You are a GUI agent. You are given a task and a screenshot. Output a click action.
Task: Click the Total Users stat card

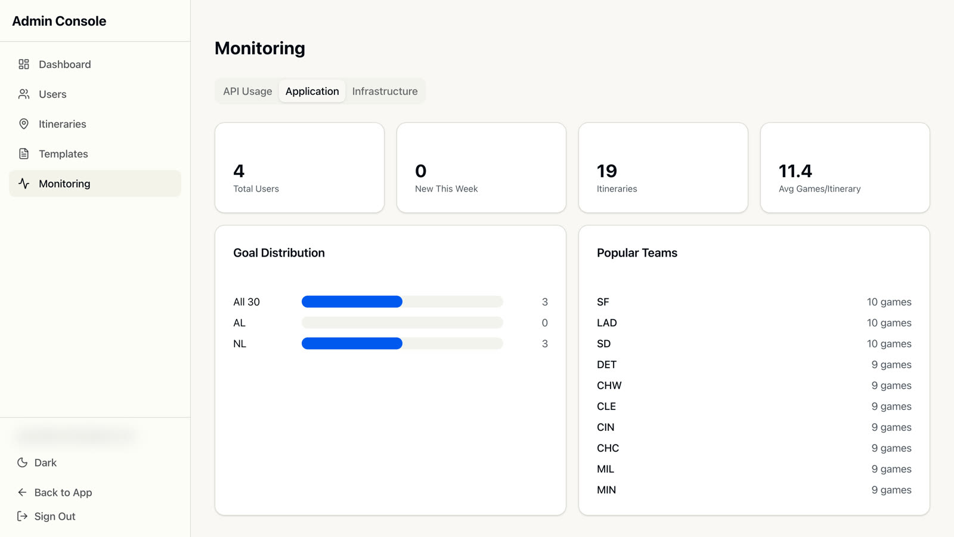coord(299,168)
